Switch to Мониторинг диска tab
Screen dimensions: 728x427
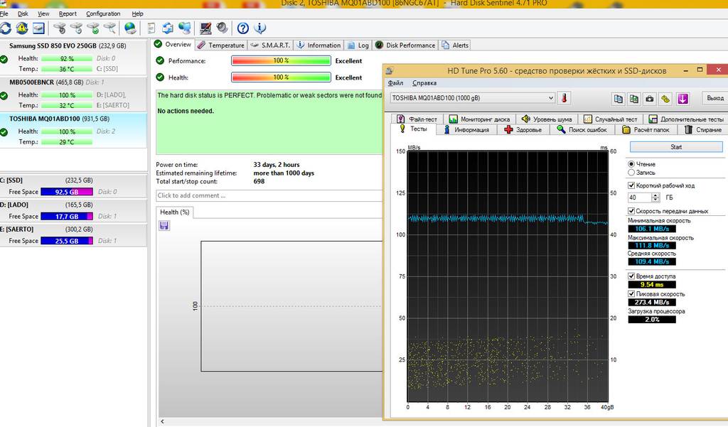pos(480,119)
